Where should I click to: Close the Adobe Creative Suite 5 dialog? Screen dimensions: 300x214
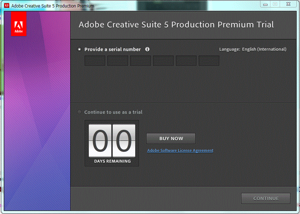pos(288,4)
